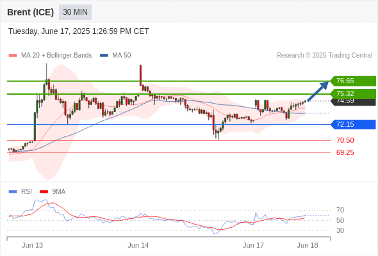Click the 76.65 green resistance price tag

click(x=353, y=81)
